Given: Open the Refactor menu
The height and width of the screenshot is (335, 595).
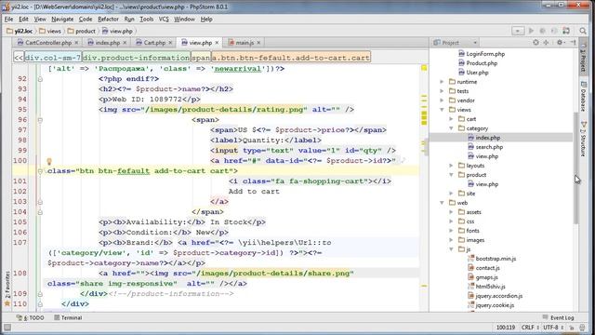Looking at the screenshot, I should [x=108, y=19].
